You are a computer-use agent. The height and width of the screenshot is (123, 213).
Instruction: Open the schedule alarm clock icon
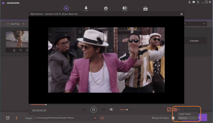(x=8, y=118)
